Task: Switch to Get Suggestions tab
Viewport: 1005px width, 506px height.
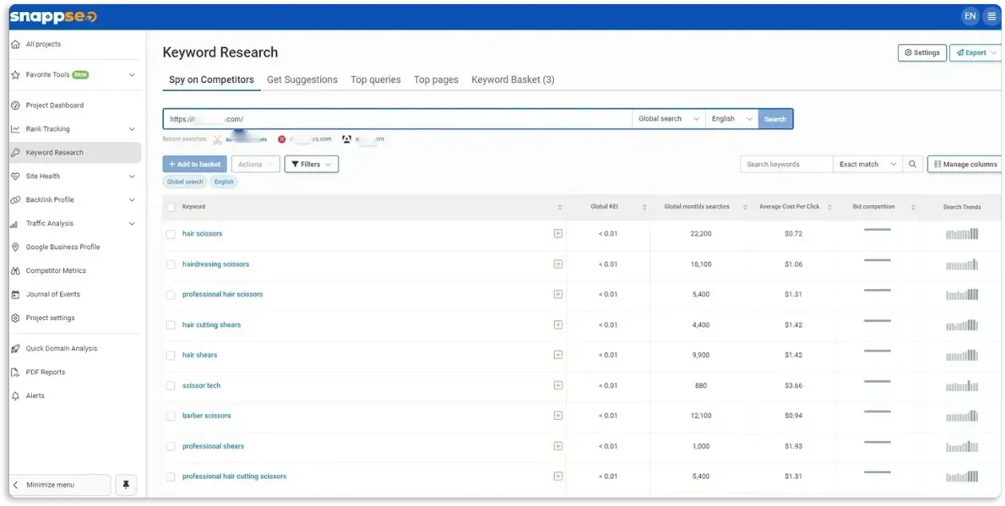Action: click(x=301, y=79)
